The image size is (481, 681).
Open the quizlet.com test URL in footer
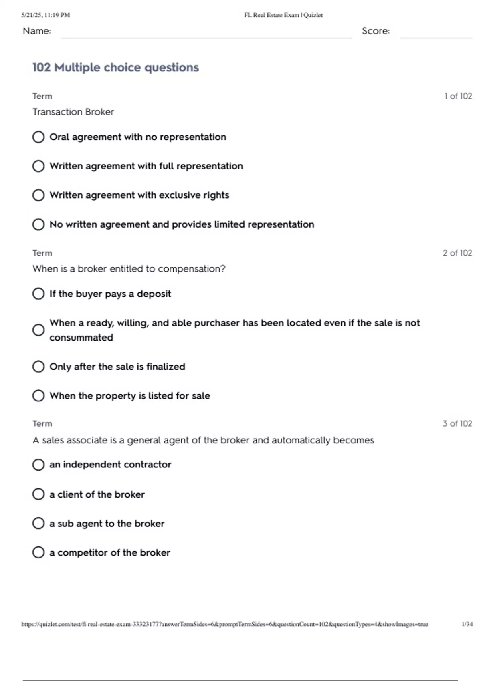coord(224,624)
